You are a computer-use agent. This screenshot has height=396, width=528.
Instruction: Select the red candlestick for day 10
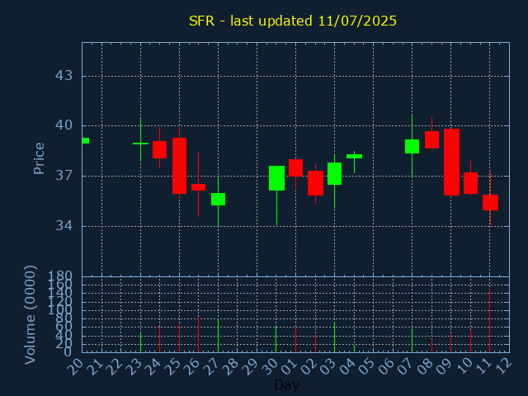pyautogui.click(x=470, y=183)
